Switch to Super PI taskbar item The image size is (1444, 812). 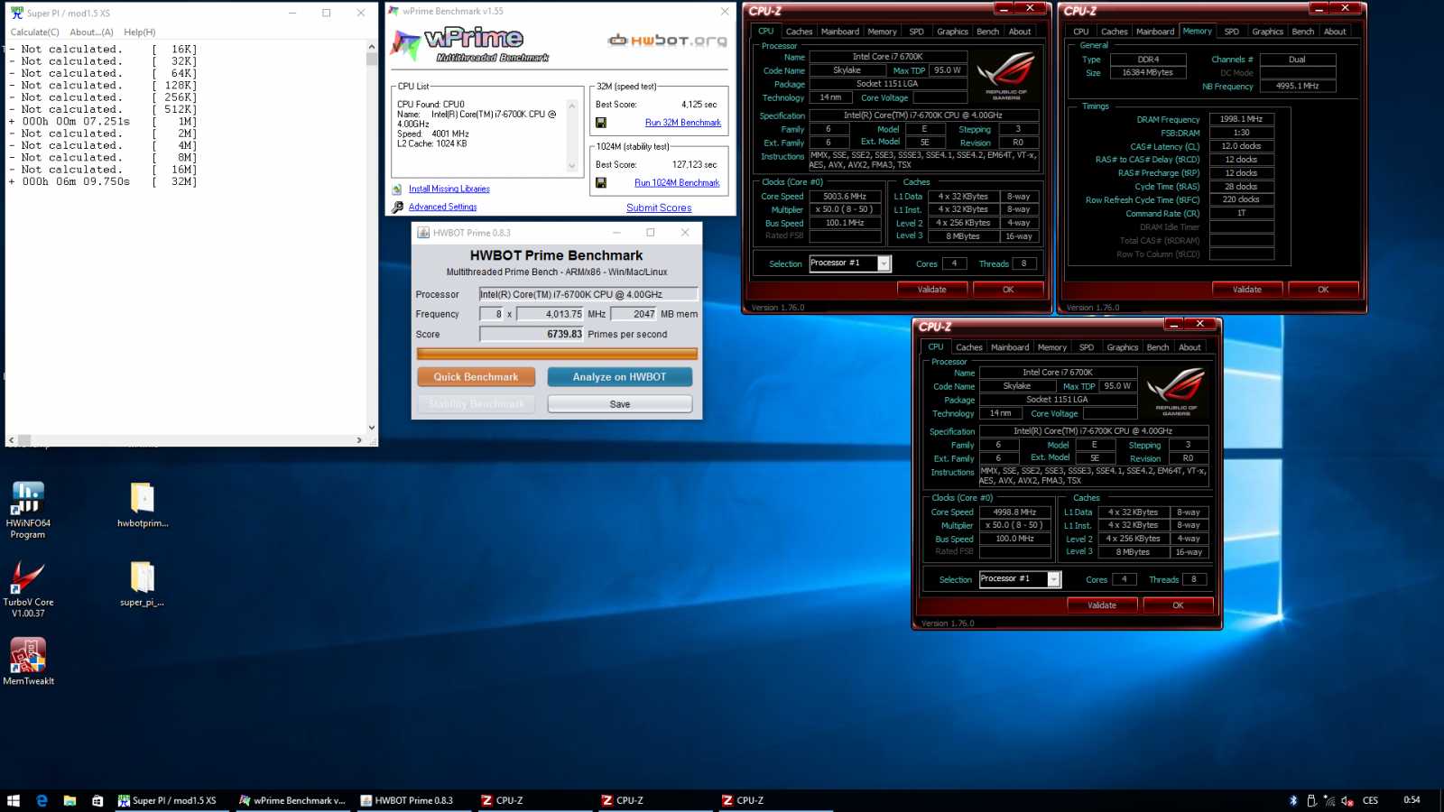(x=170, y=800)
